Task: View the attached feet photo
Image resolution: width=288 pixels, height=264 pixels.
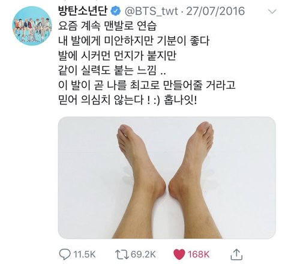Action: tap(167, 178)
